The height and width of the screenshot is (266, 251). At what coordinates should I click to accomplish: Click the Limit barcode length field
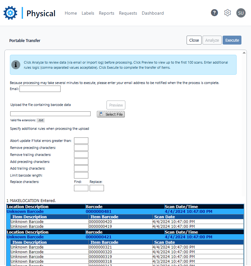click(x=81, y=175)
